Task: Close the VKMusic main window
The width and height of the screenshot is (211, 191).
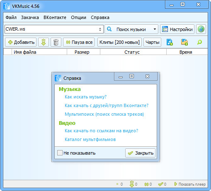Action: [198, 5]
